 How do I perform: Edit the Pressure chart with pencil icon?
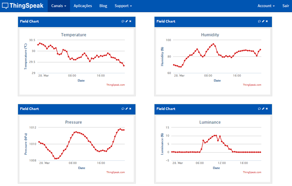click(127, 109)
